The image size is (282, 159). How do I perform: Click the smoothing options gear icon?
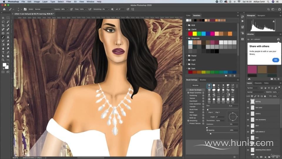click(112, 9)
